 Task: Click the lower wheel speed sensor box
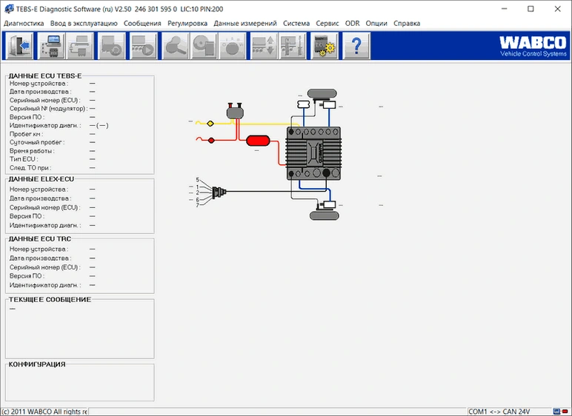tap(330, 204)
